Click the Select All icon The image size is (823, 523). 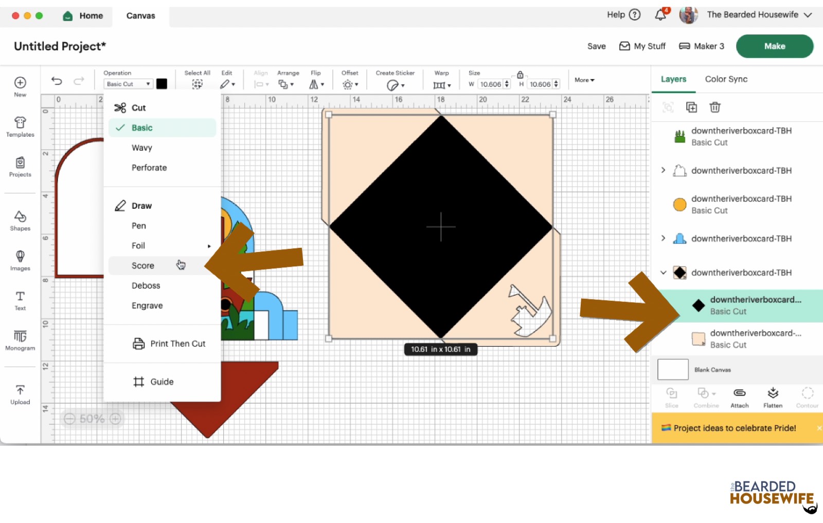[197, 84]
